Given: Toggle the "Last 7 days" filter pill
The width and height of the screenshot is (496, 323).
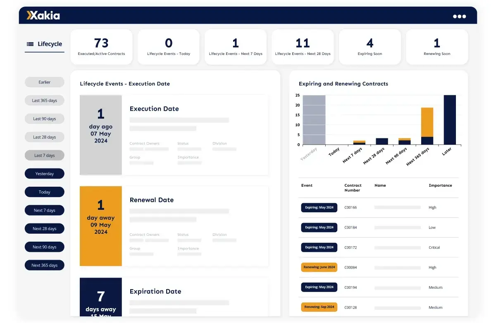Looking at the screenshot, I should pos(44,155).
